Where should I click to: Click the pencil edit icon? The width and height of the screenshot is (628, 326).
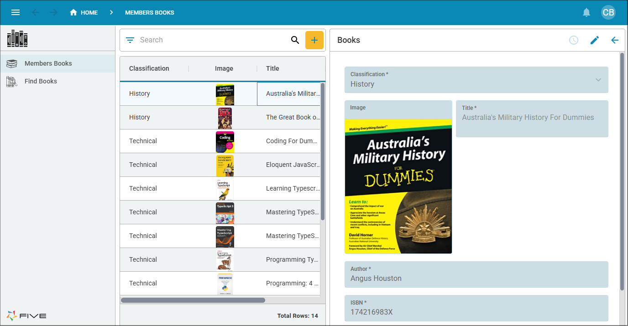point(594,40)
